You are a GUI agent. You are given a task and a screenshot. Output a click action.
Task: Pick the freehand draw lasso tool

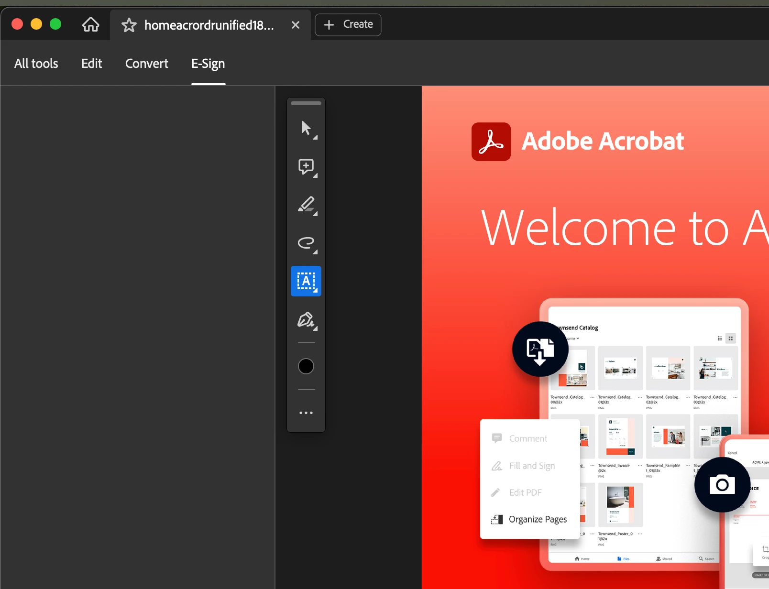(306, 243)
